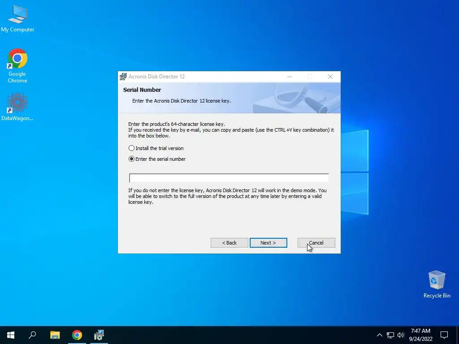Click the installer taskbar icon
The image size is (459, 344).
tap(99, 335)
